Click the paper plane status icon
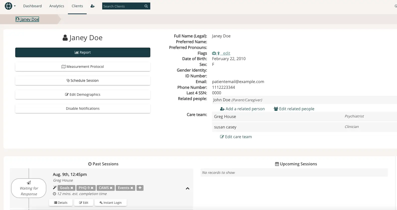 tap(29, 183)
